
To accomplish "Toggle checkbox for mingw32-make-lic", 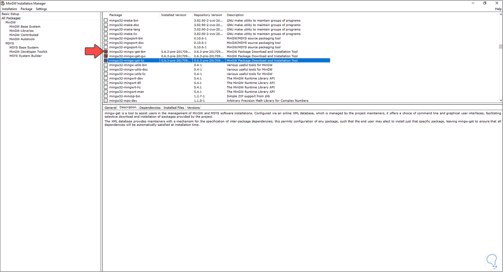I will click(106, 34).
